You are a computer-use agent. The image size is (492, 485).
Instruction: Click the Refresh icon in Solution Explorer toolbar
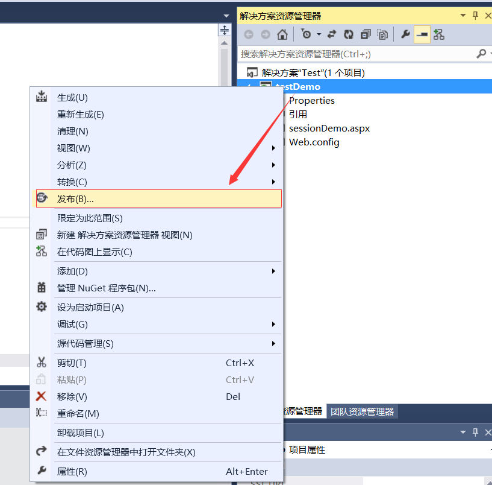coord(349,34)
